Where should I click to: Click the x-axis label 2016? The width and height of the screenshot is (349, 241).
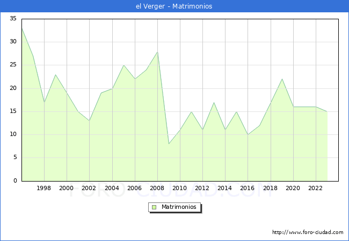[x=248, y=188]
